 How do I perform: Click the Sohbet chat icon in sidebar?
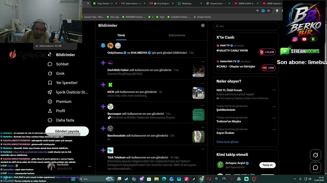[x=50, y=64]
